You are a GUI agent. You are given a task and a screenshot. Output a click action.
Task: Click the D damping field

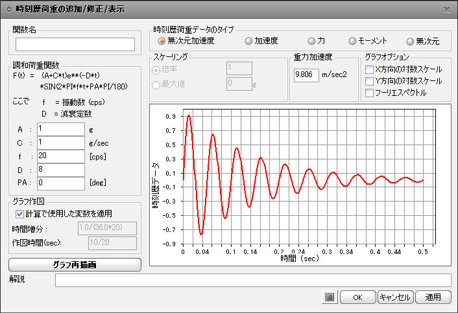tap(61, 170)
